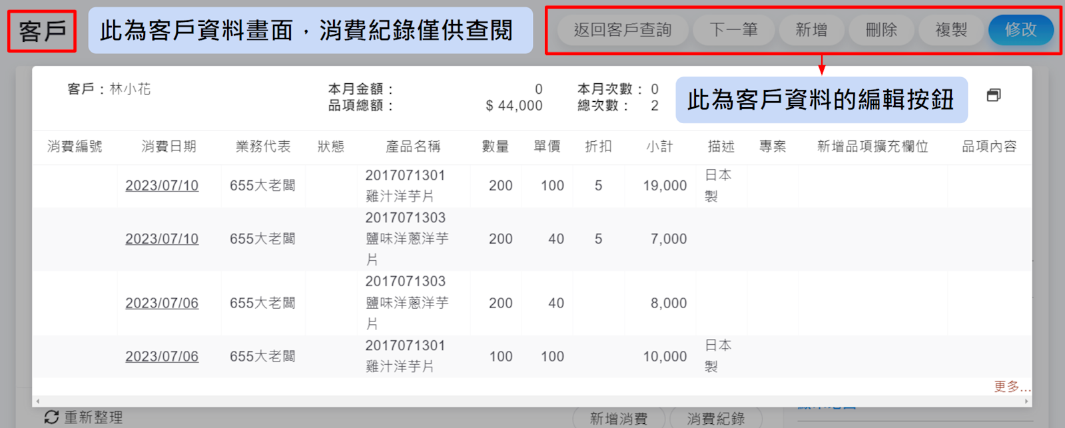Image resolution: width=1065 pixels, height=428 pixels.
Task: Click the 複製 button to duplicate the customer
Action: tap(950, 30)
